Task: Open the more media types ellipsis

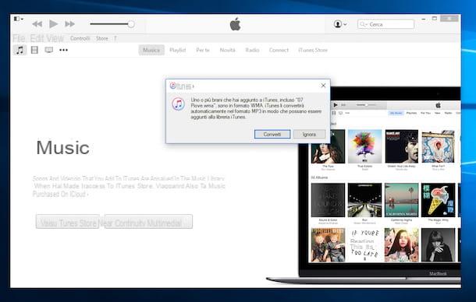Action: click(63, 50)
